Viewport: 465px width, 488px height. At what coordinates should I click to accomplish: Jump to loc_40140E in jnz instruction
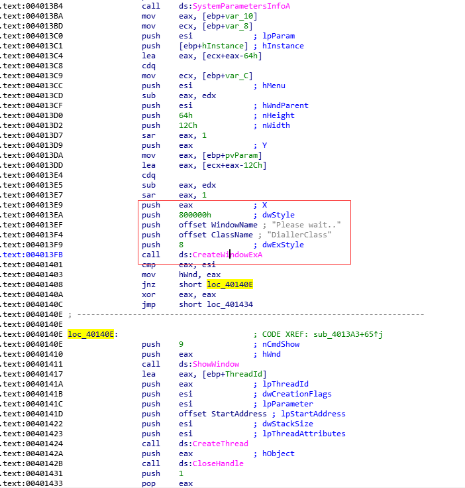coord(231,284)
